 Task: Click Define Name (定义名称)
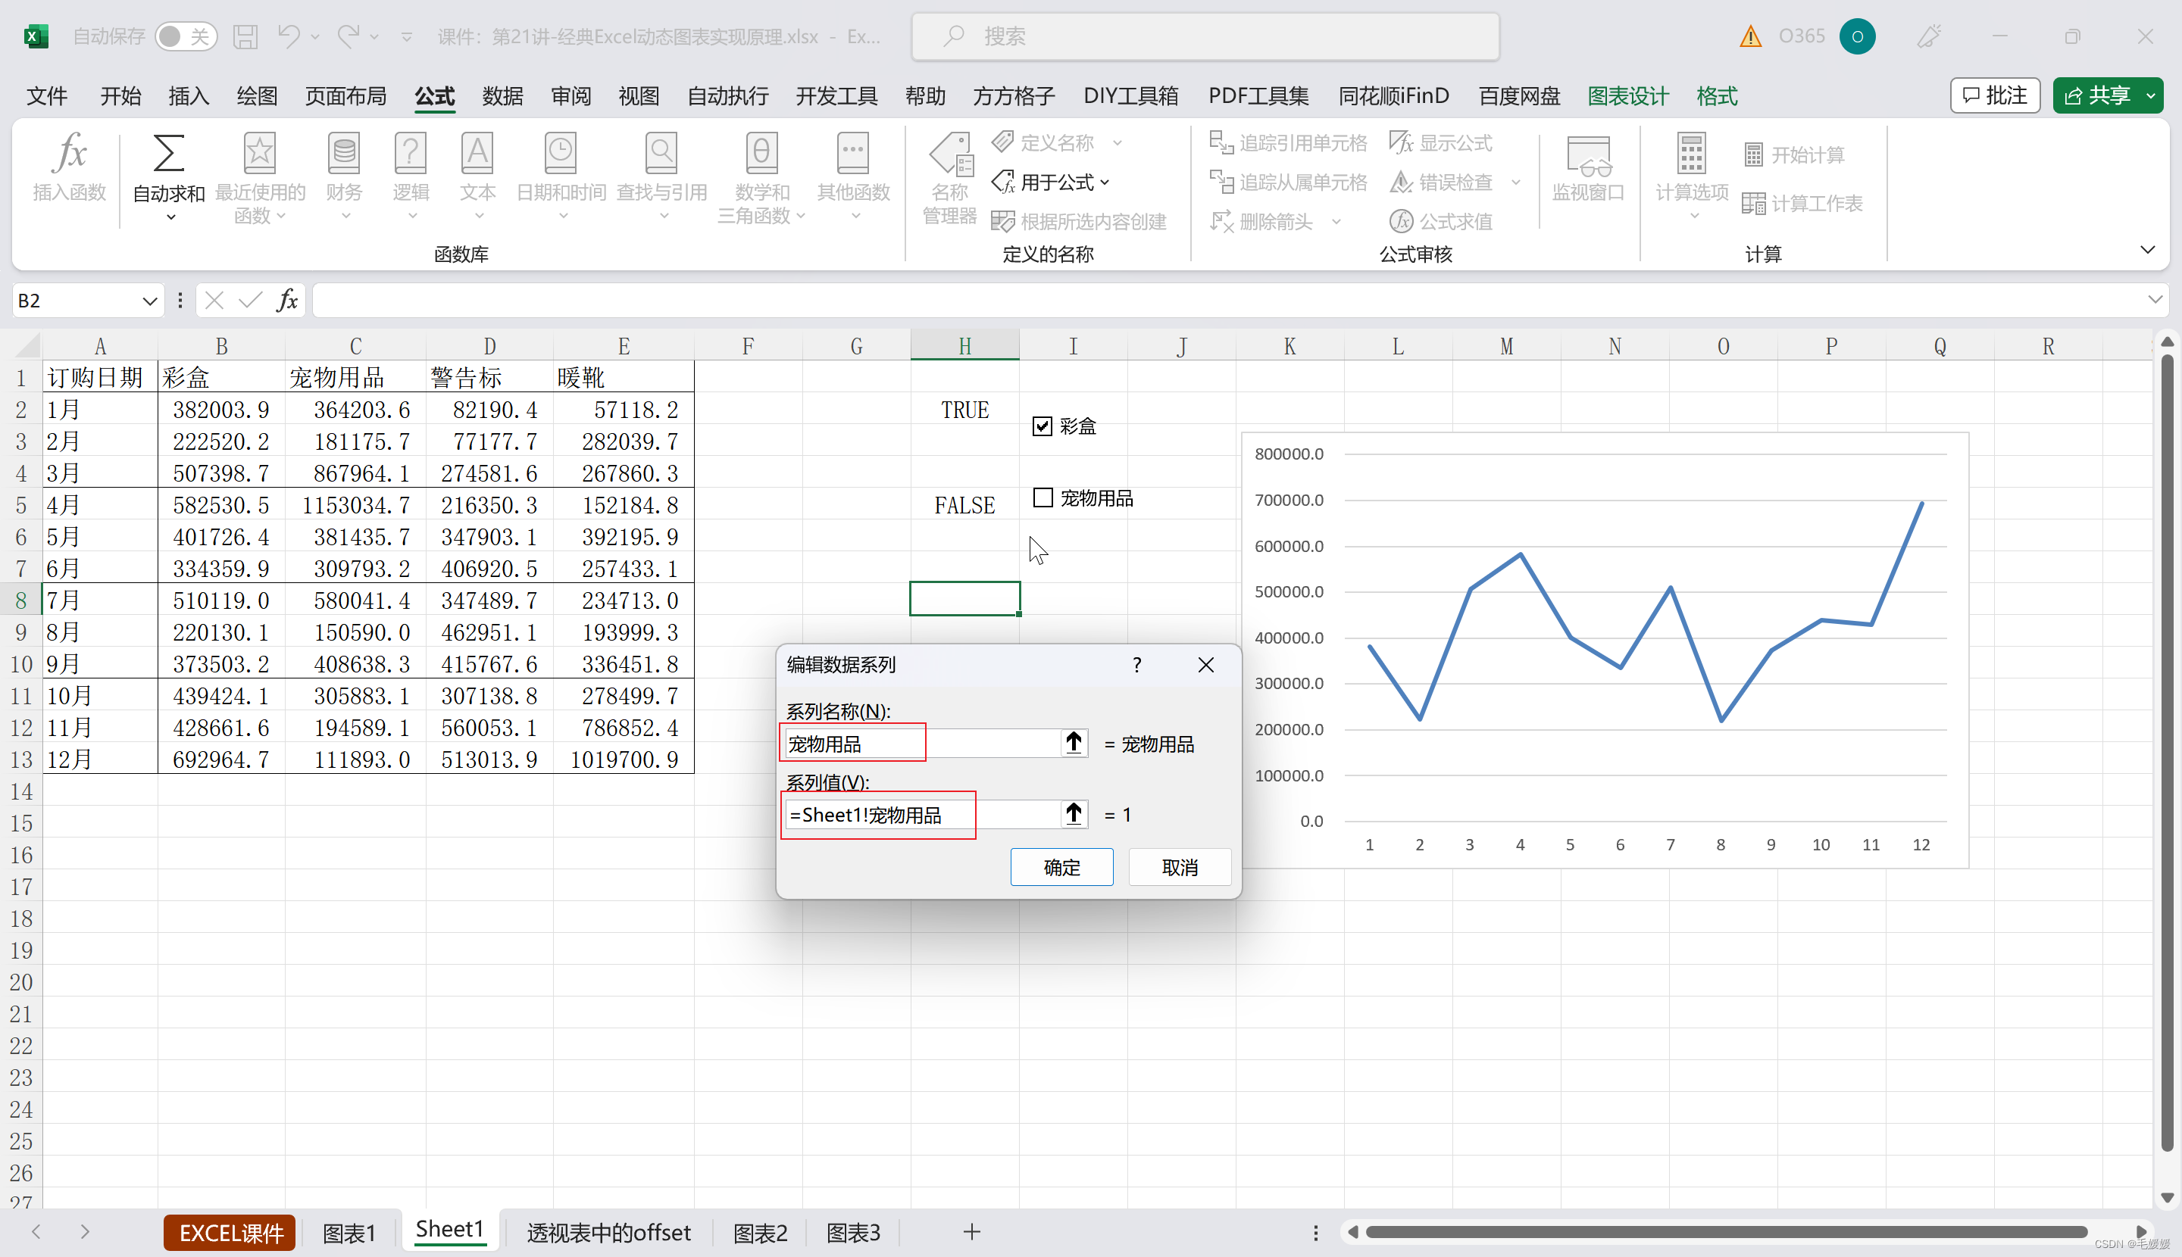[1043, 142]
